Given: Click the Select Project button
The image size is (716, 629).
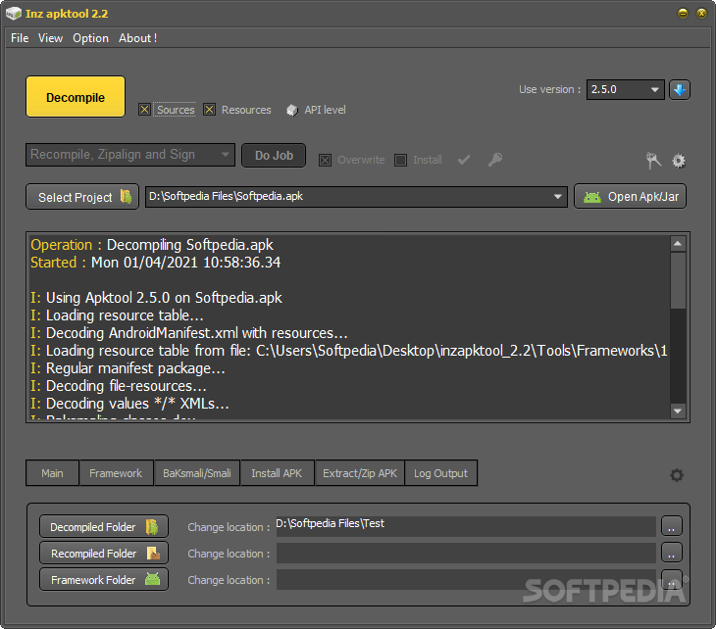Looking at the screenshot, I should [82, 197].
